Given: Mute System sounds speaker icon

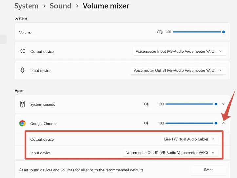Looking at the screenshot, I should coord(146,104).
